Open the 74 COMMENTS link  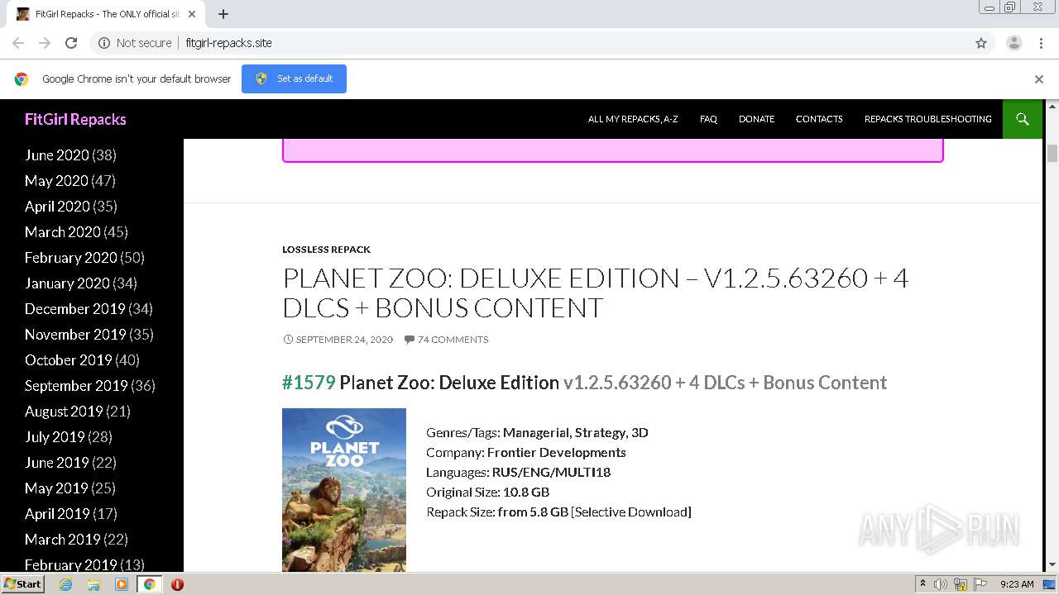[x=453, y=340]
